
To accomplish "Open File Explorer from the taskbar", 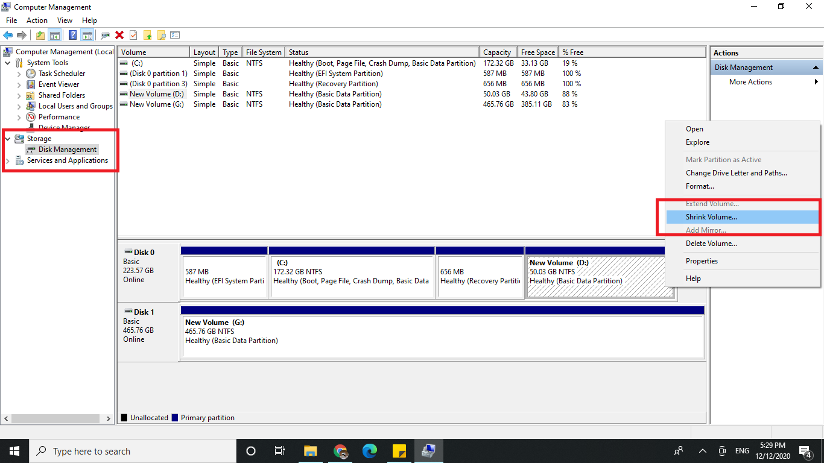I will pos(310,451).
